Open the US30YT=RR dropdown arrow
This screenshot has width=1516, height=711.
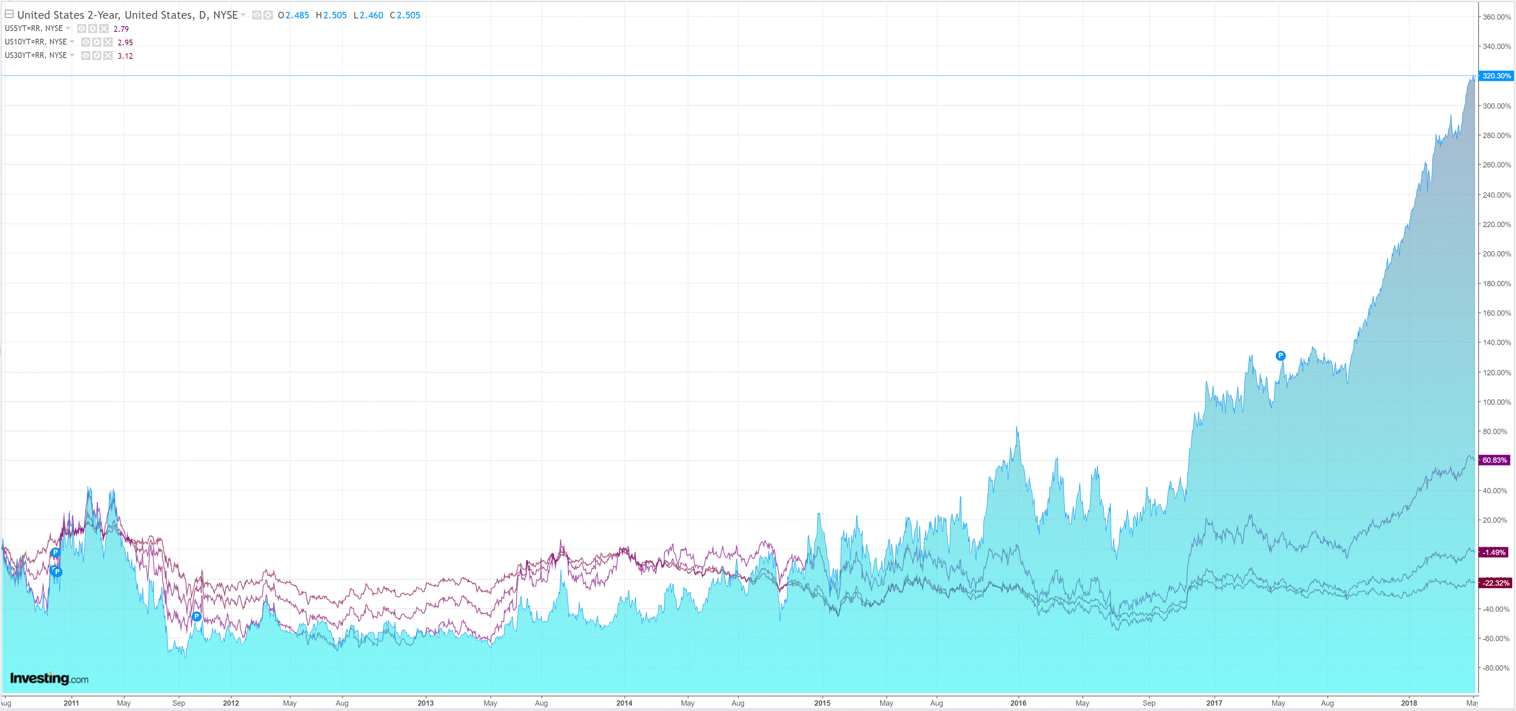[72, 55]
